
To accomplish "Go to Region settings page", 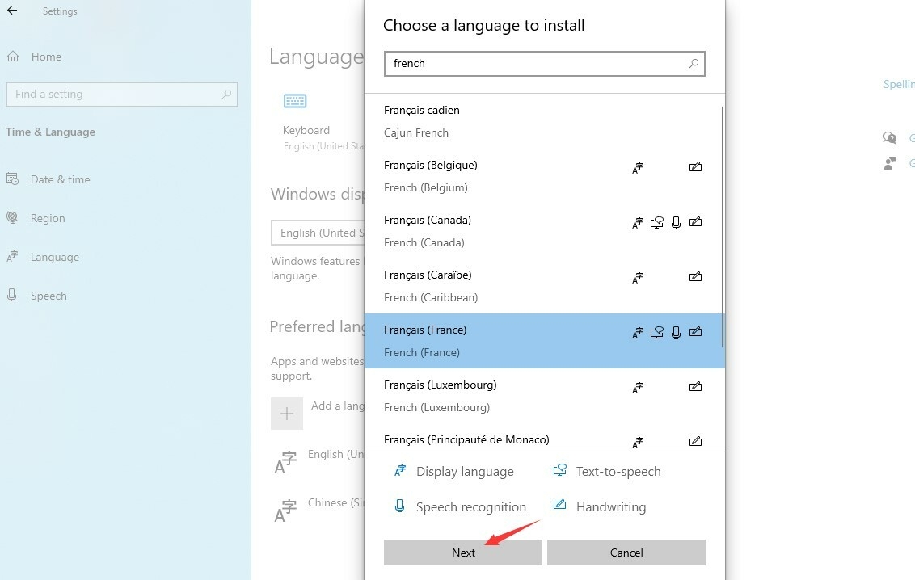I will (x=47, y=218).
